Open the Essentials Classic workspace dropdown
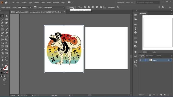173x97 pixels. click(125, 2)
